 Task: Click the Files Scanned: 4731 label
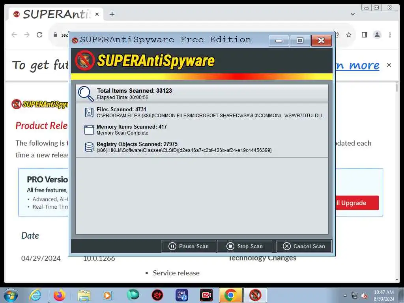tap(122, 110)
